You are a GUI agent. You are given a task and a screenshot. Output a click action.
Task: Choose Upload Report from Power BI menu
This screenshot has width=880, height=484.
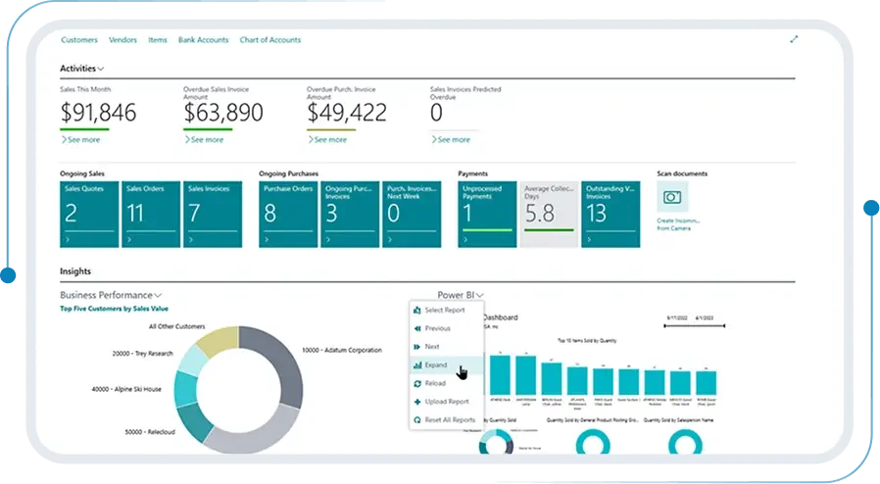(x=447, y=402)
